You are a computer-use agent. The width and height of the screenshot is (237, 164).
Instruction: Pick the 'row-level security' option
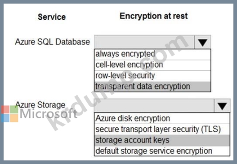tap(152, 76)
